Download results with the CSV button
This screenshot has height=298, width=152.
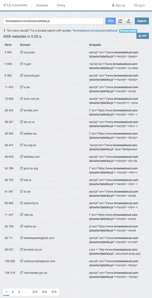point(143,36)
